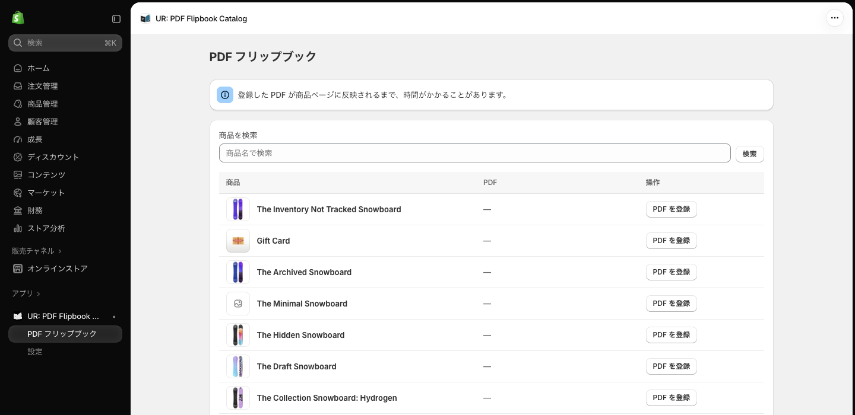Expand the 販売チャネル section chevron

pos(60,251)
